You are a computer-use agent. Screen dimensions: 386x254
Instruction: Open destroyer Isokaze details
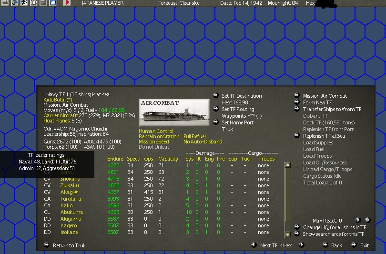[x=69, y=232]
